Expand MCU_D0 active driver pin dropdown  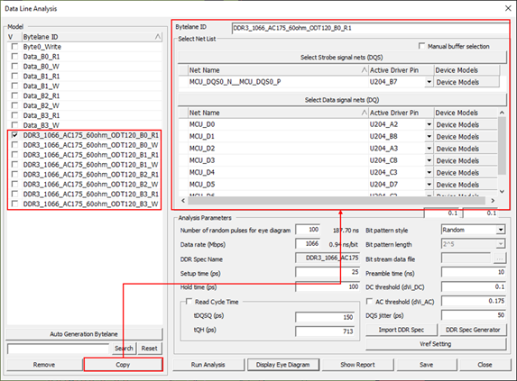429,124
